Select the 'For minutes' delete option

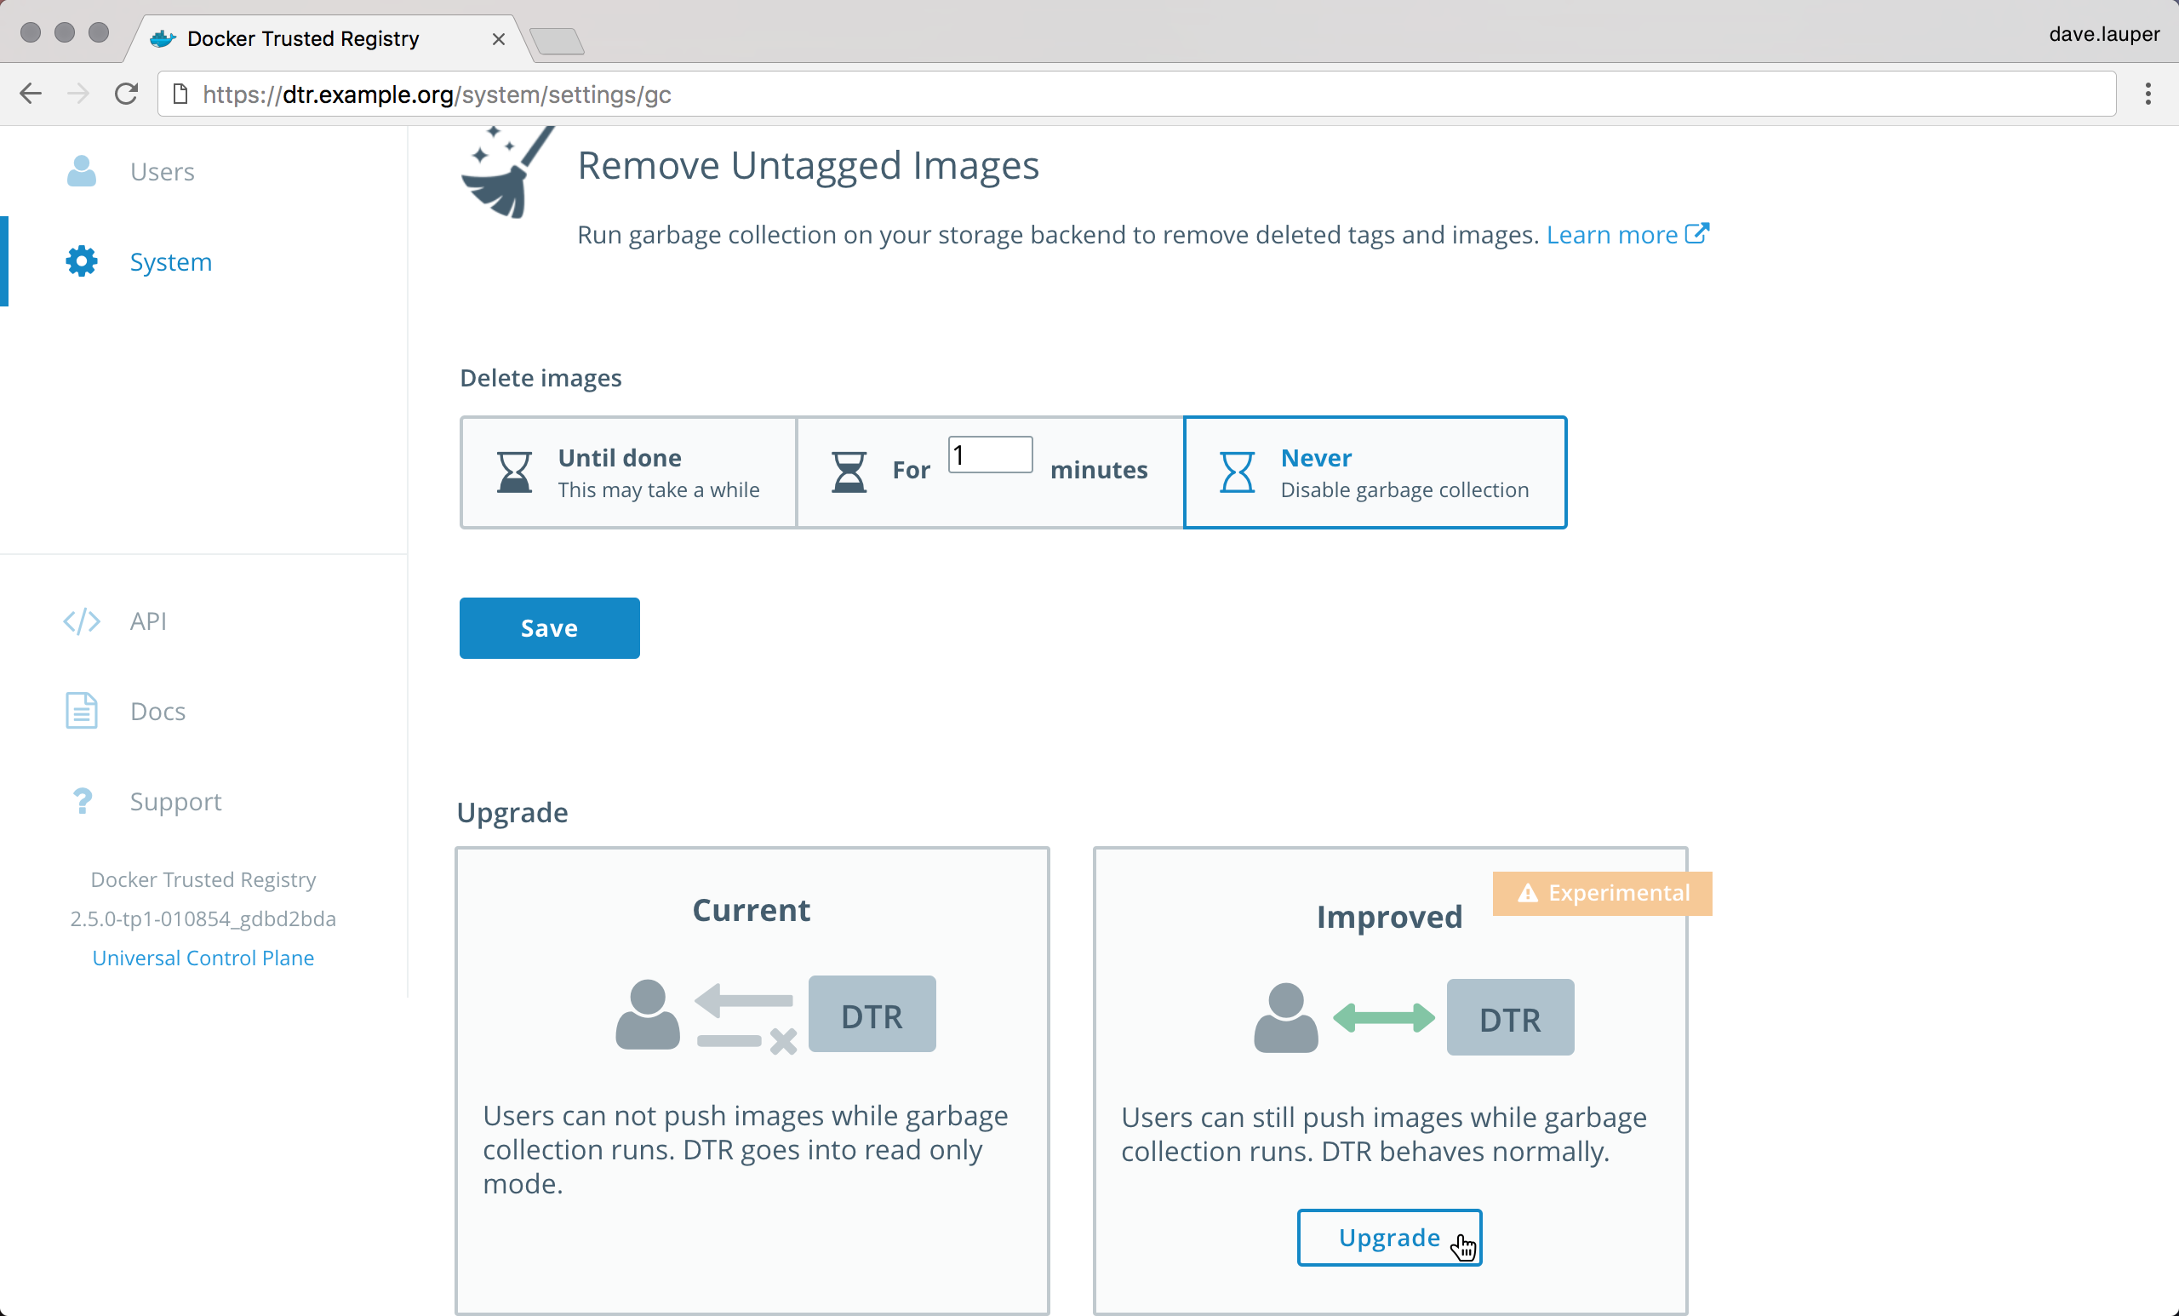(911, 472)
